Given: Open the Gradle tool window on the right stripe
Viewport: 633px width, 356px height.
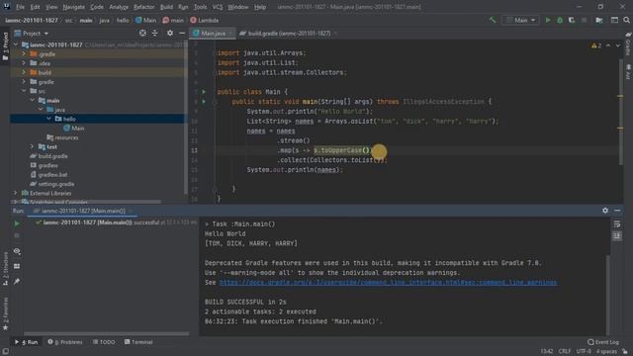Looking at the screenshot, I should pos(628,44).
